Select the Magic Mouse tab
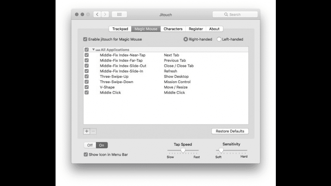Image resolution: width=331 pixels, height=186 pixels. (x=146, y=29)
